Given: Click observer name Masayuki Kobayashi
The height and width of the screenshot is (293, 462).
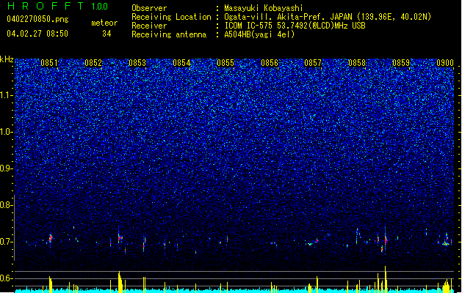Looking at the screenshot, I should tap(264, 8).
